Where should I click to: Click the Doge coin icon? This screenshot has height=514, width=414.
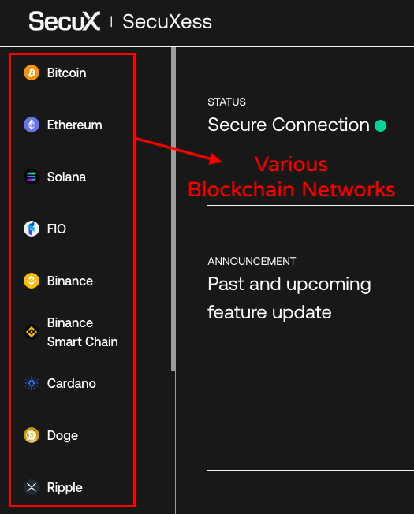(x=32, y=435)
